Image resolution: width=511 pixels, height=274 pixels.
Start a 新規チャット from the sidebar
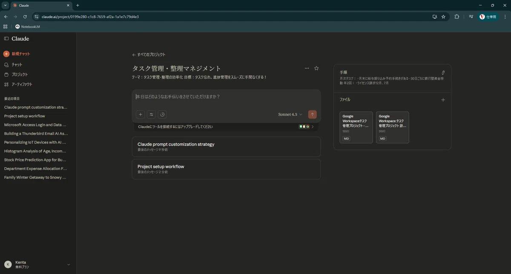click(x=17, y=54)
